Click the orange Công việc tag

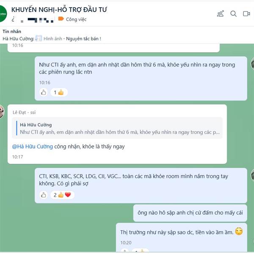click(61, 19)
